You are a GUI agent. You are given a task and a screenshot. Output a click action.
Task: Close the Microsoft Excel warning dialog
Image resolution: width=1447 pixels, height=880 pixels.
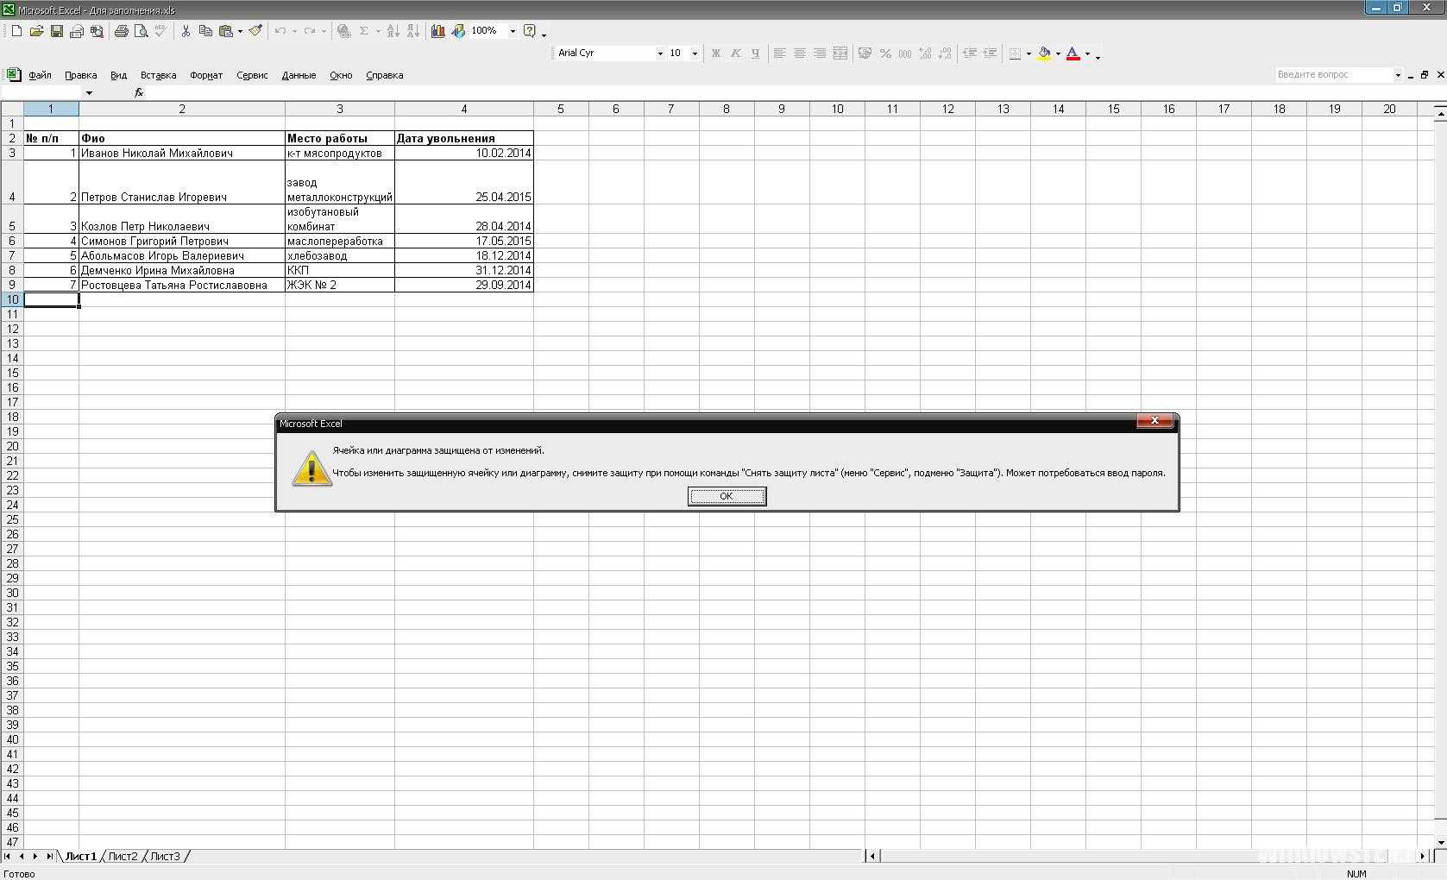pos(1154,421)
